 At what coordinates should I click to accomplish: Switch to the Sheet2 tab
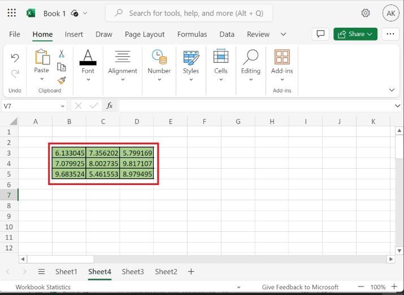[x=166, y=272]
